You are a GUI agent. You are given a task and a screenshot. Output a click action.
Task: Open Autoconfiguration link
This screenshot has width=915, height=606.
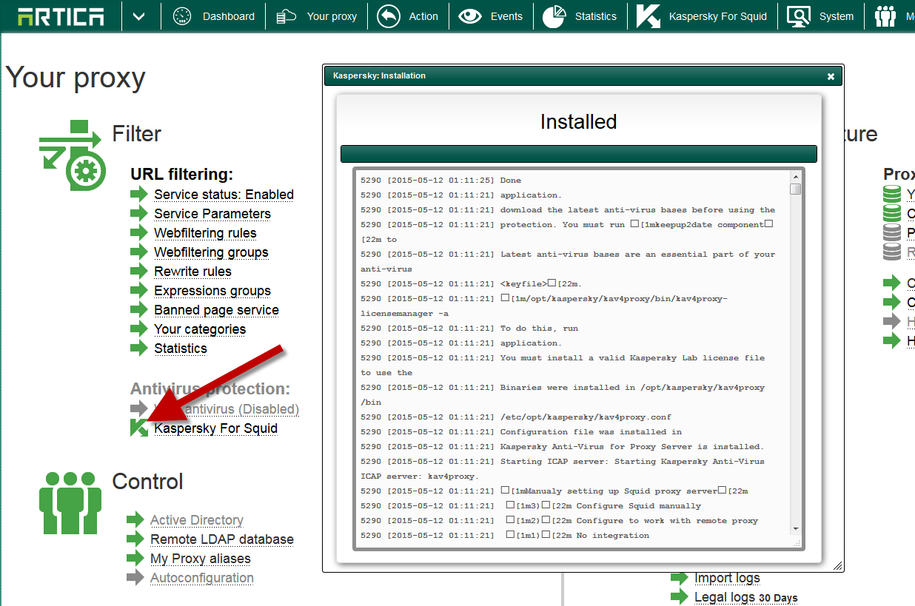202,578
